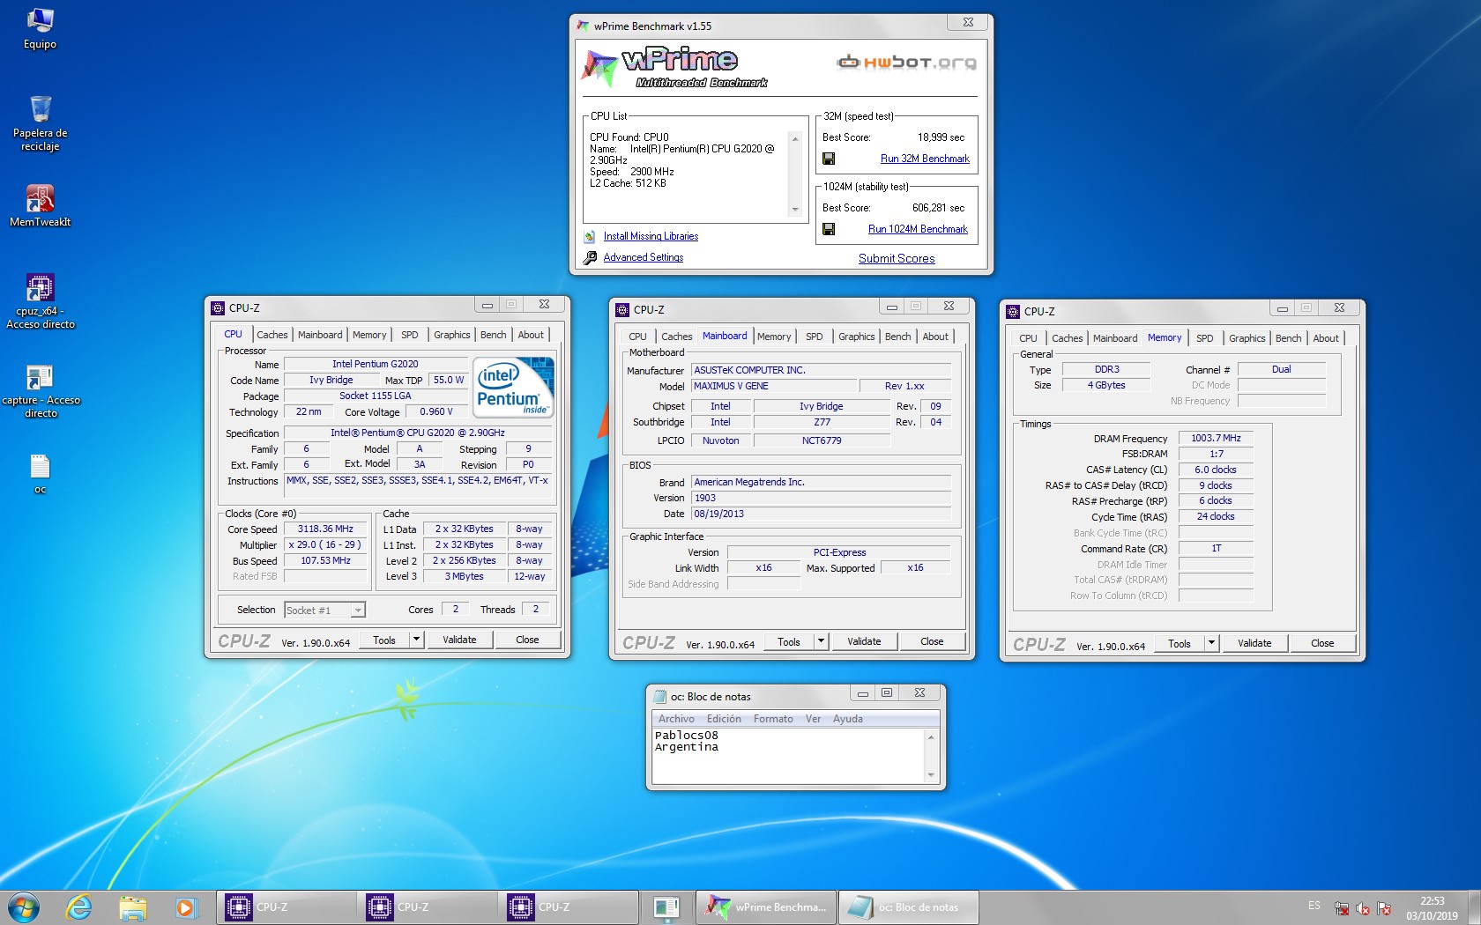Click Notepad scrollbar down arrow
Image resolution: width=1481 pixels, height=925 pixels.
pyautogui.click(x=931, y=775)
